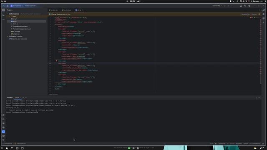
Task: Click the indent setting in status bar
Action: [239, 144]
